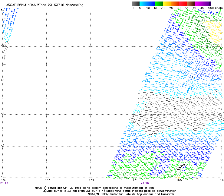
Task: Click the brown 35-40 knots legend swatch
Action: click(191, 4)
